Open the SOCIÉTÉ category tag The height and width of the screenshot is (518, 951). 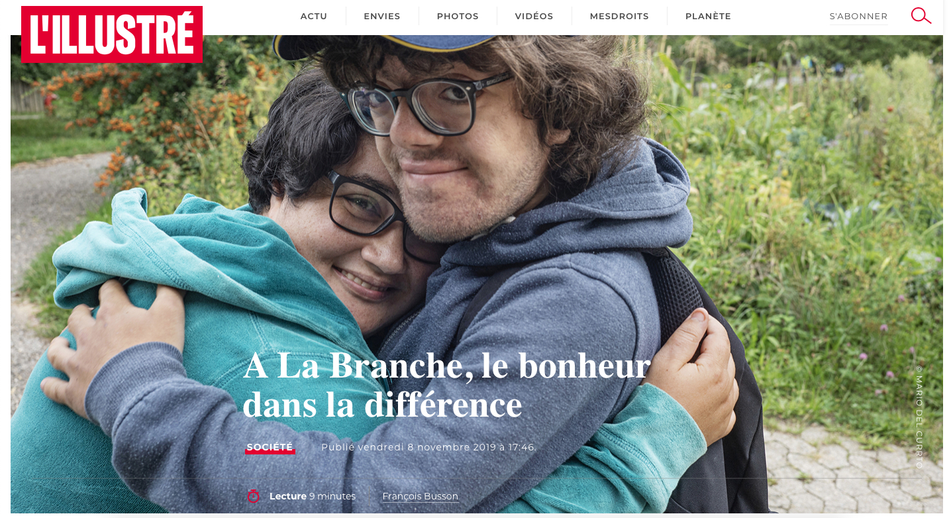270,448
